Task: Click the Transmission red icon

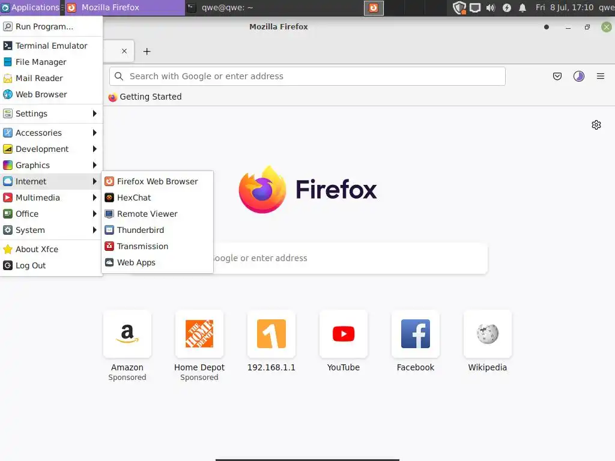Action: [109, 246]
